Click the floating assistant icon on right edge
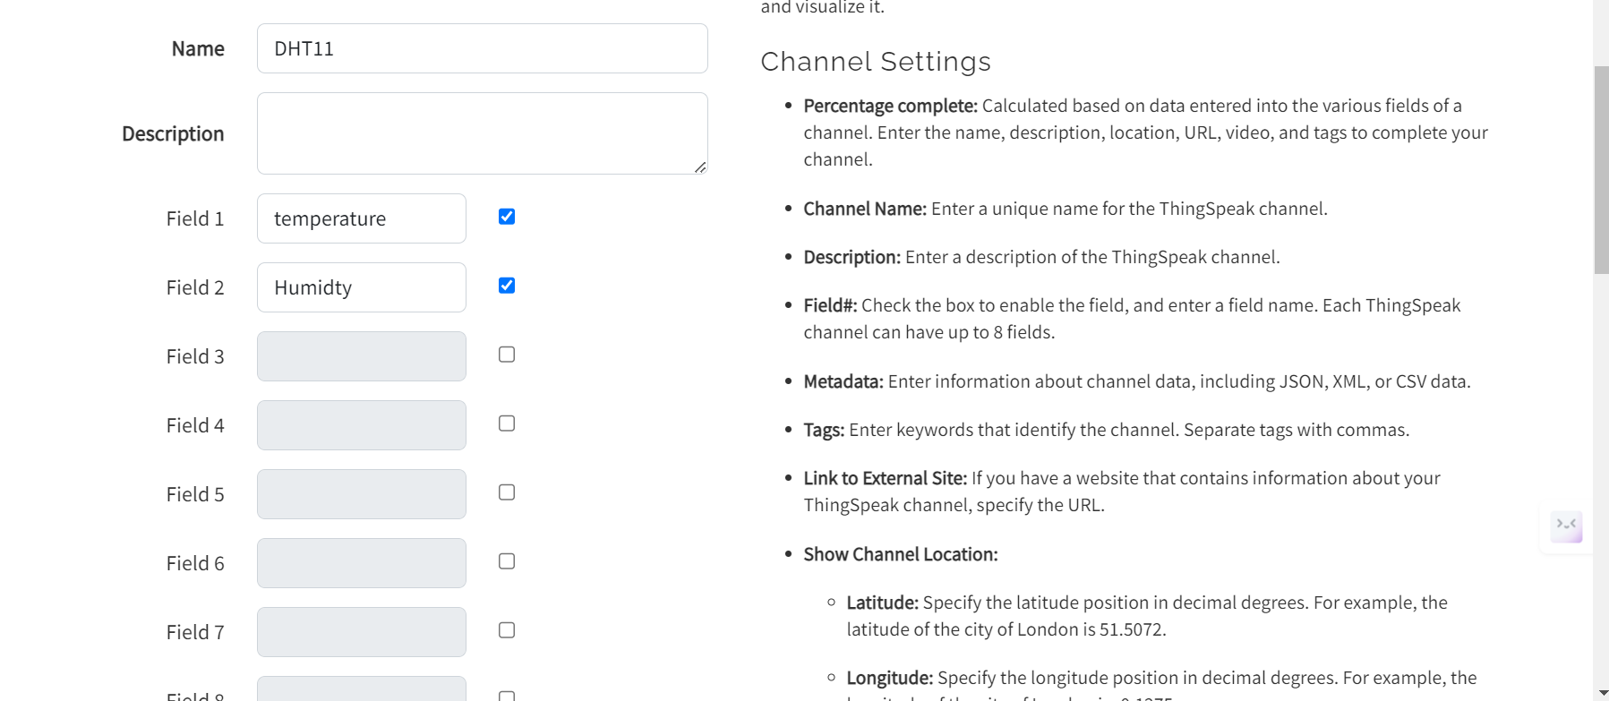Viewport: 1609px width, 701px height. pos(1567,526)
